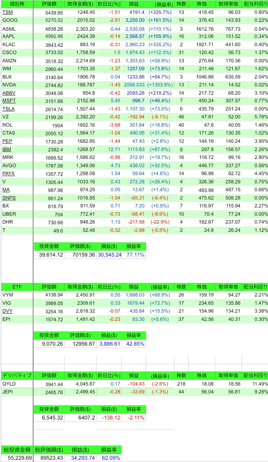Click the overall profit rate 62.09%
This screenshot has height=462, width=268.
click(109, 458)
